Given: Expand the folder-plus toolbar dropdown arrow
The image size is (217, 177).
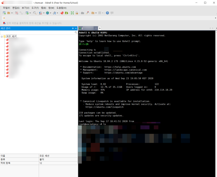Looking at the screenshot, I should click(96, 13).
